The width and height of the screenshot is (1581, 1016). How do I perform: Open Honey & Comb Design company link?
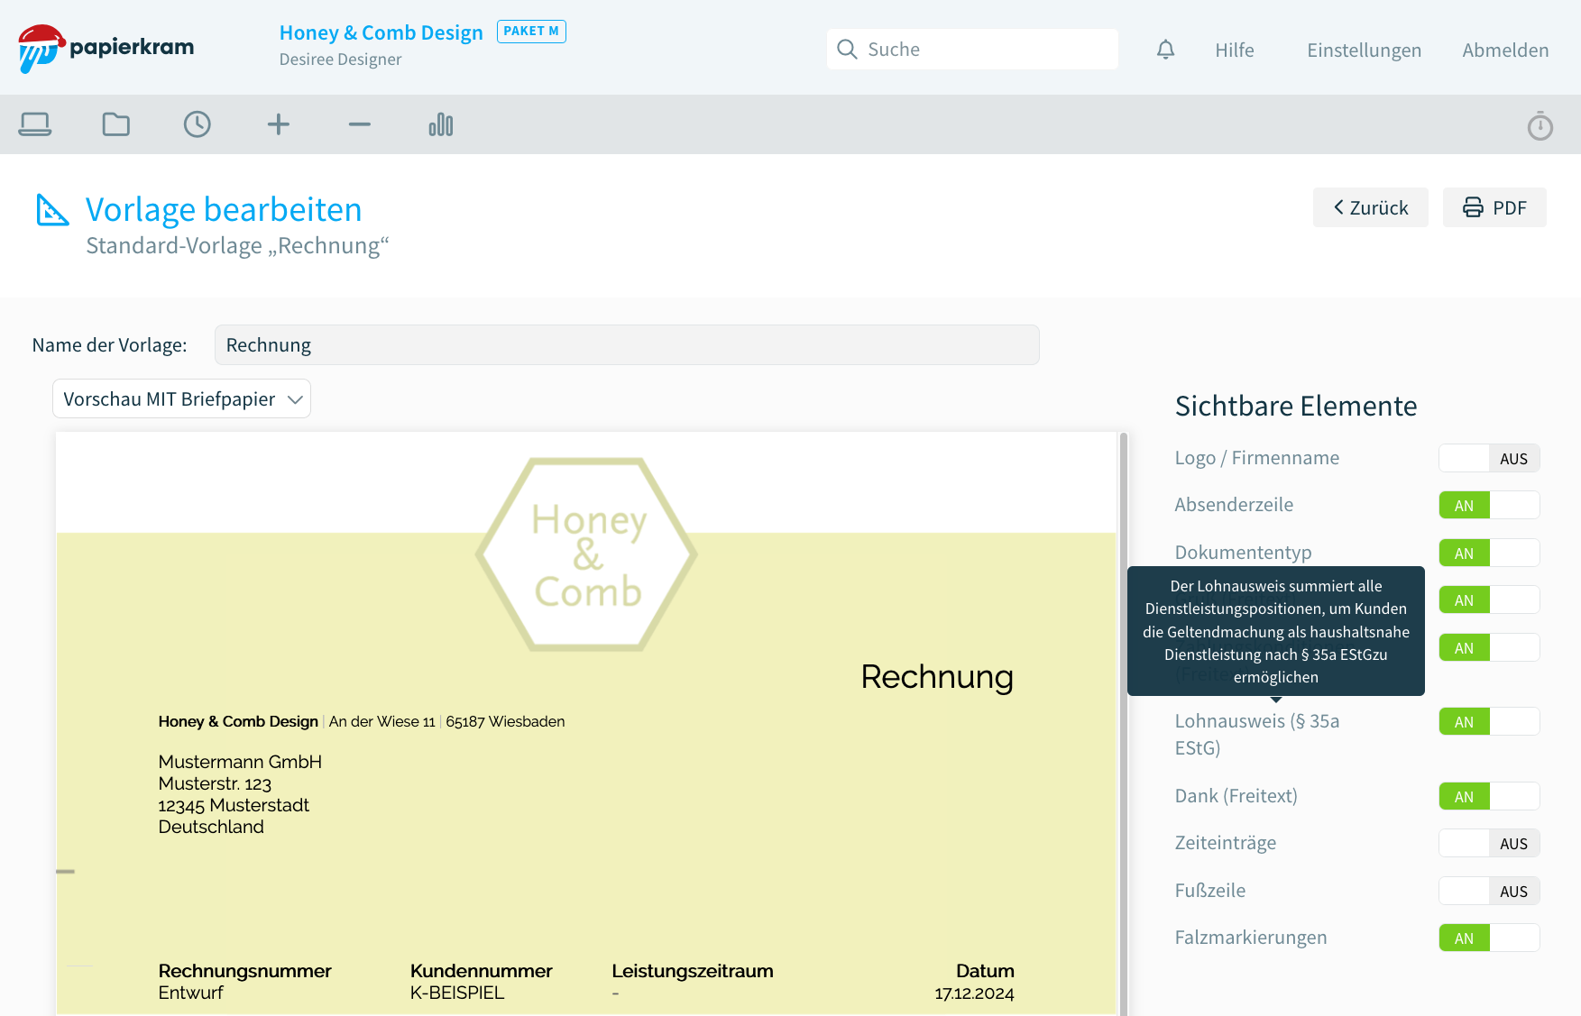tap(381, 32)
